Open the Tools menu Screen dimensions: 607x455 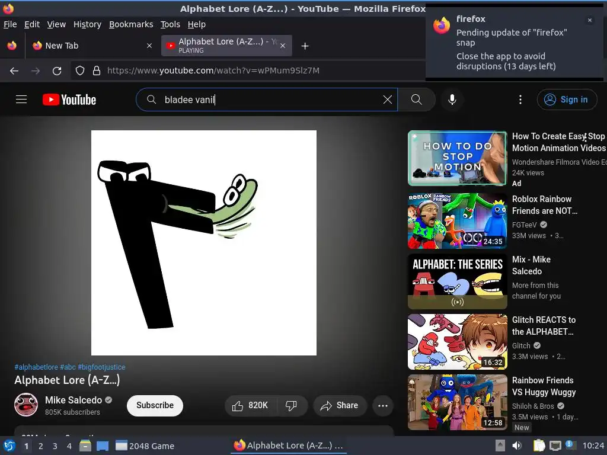170,24
